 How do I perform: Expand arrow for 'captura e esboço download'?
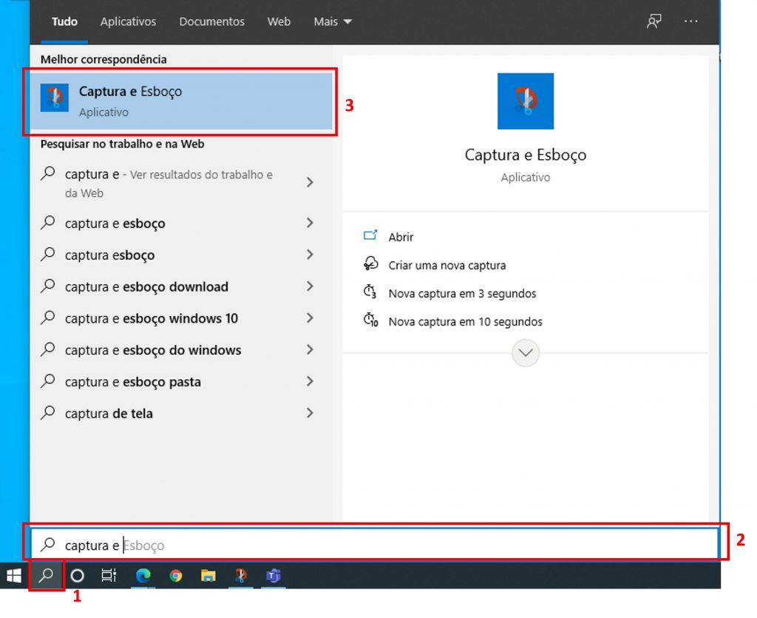(x=310, y=286)
